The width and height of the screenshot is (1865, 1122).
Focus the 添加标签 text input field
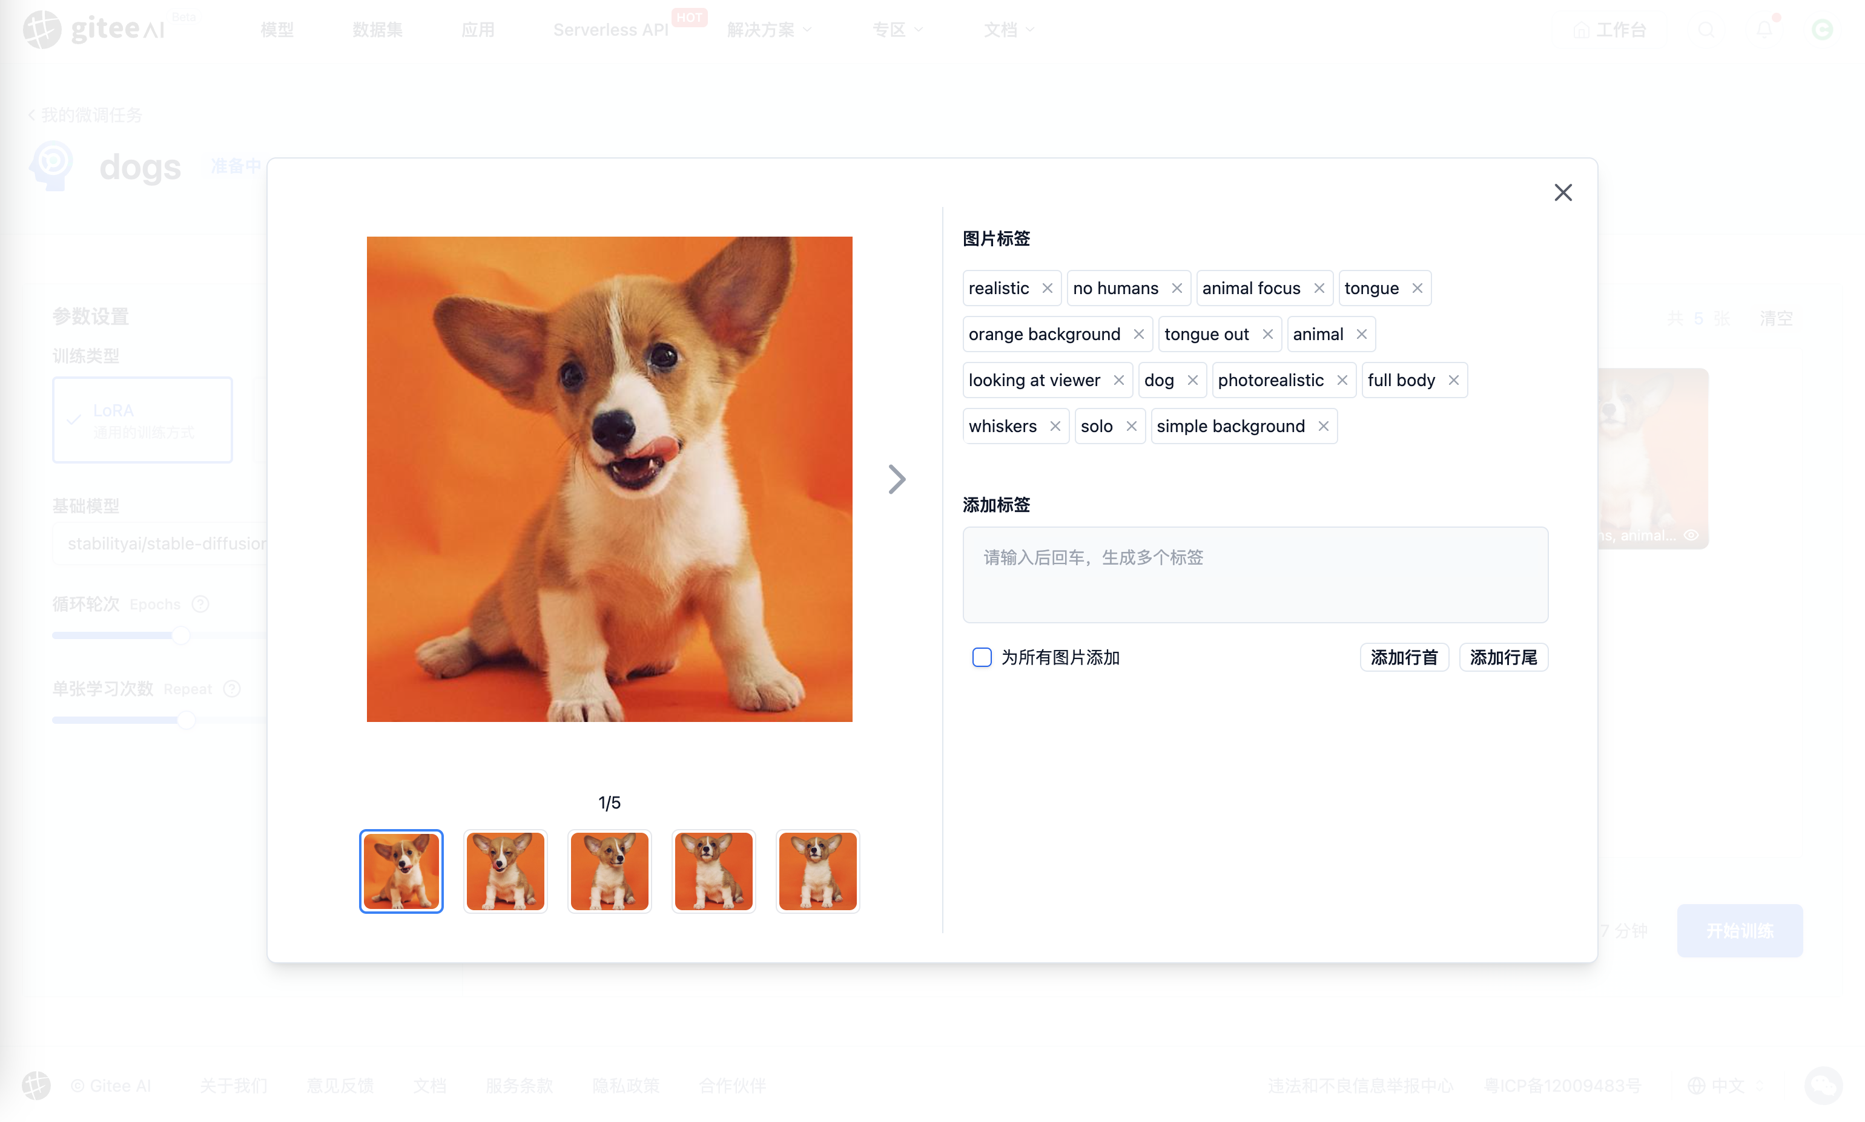pyautogui.click(x=1255, y=574)
